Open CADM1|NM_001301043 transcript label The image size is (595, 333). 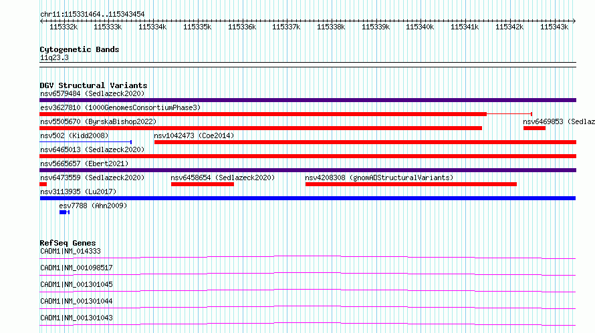(76, 318)
